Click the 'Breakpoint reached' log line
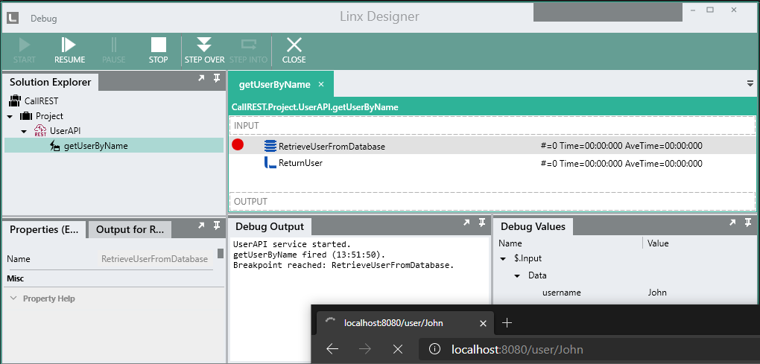This screenshot has width=760, height=364. coord(343,265)
